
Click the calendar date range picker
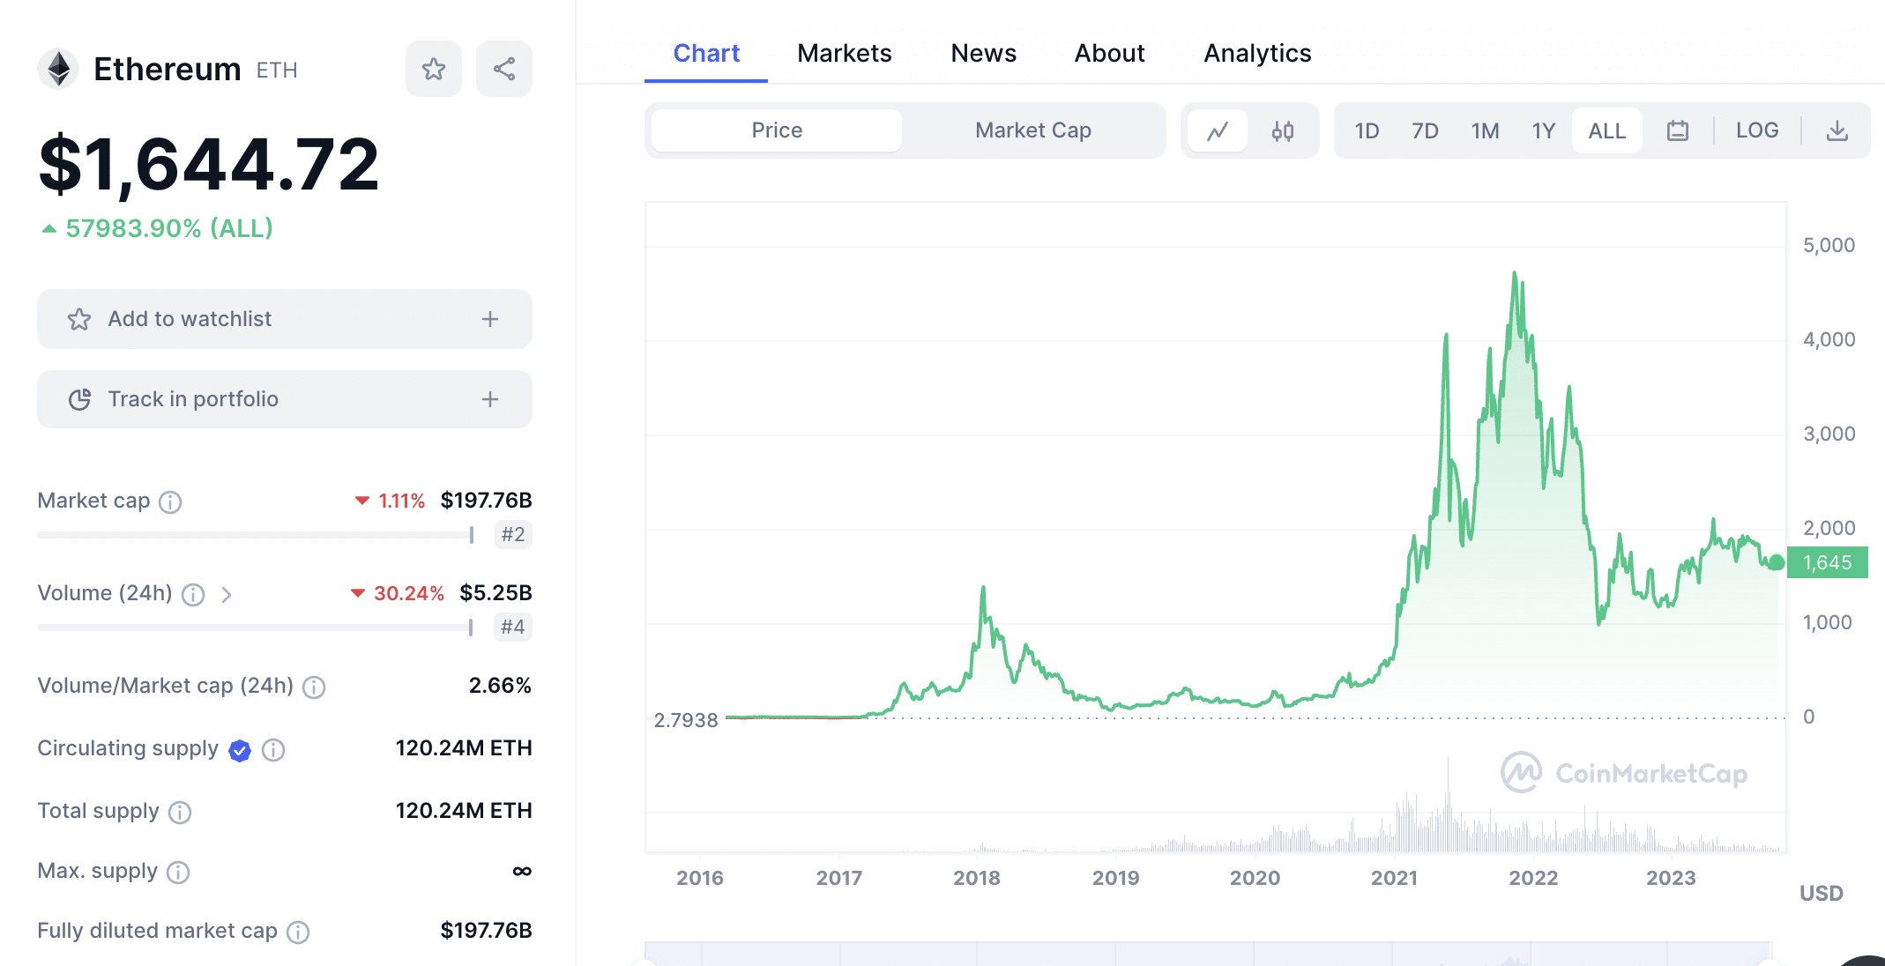tap(1677, 130)
